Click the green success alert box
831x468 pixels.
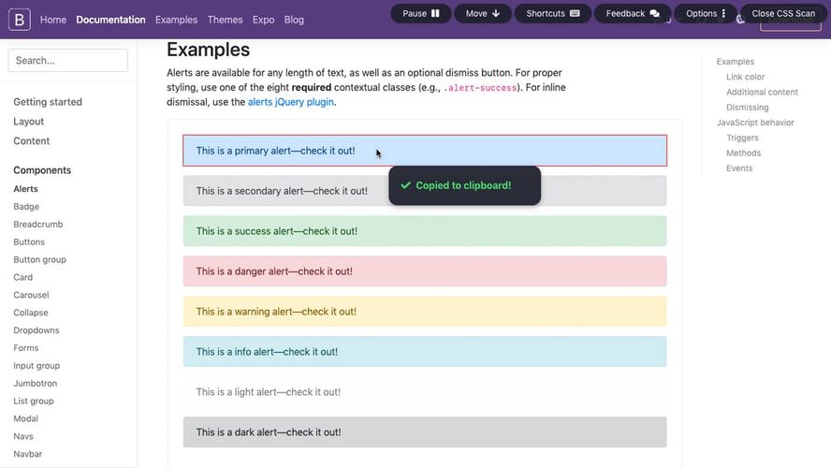tap(425, 231)
